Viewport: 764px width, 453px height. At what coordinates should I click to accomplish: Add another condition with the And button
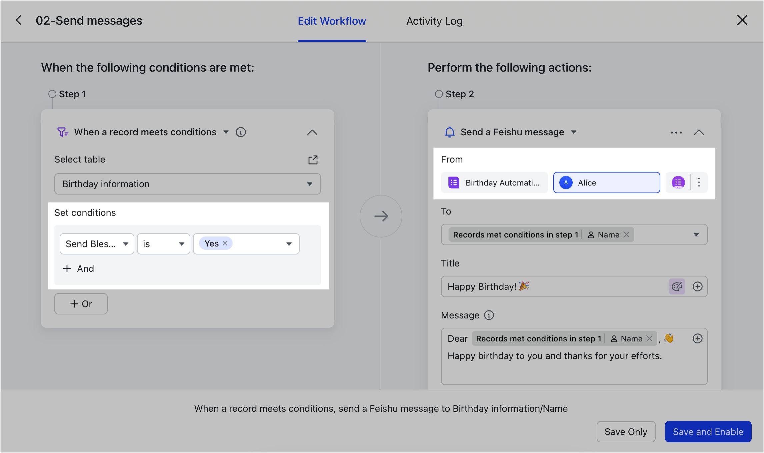coord(78,268)
